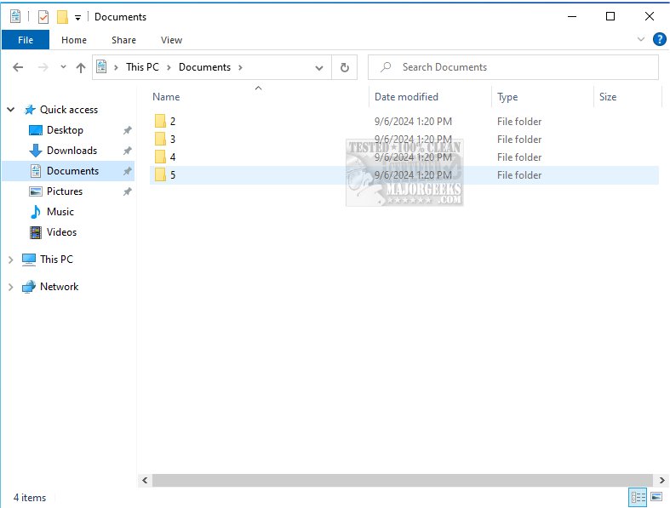The height and width of the screenshot is (508, 670).
Task: Open Pictures in the navigation pane
Action: click(65, 191)
